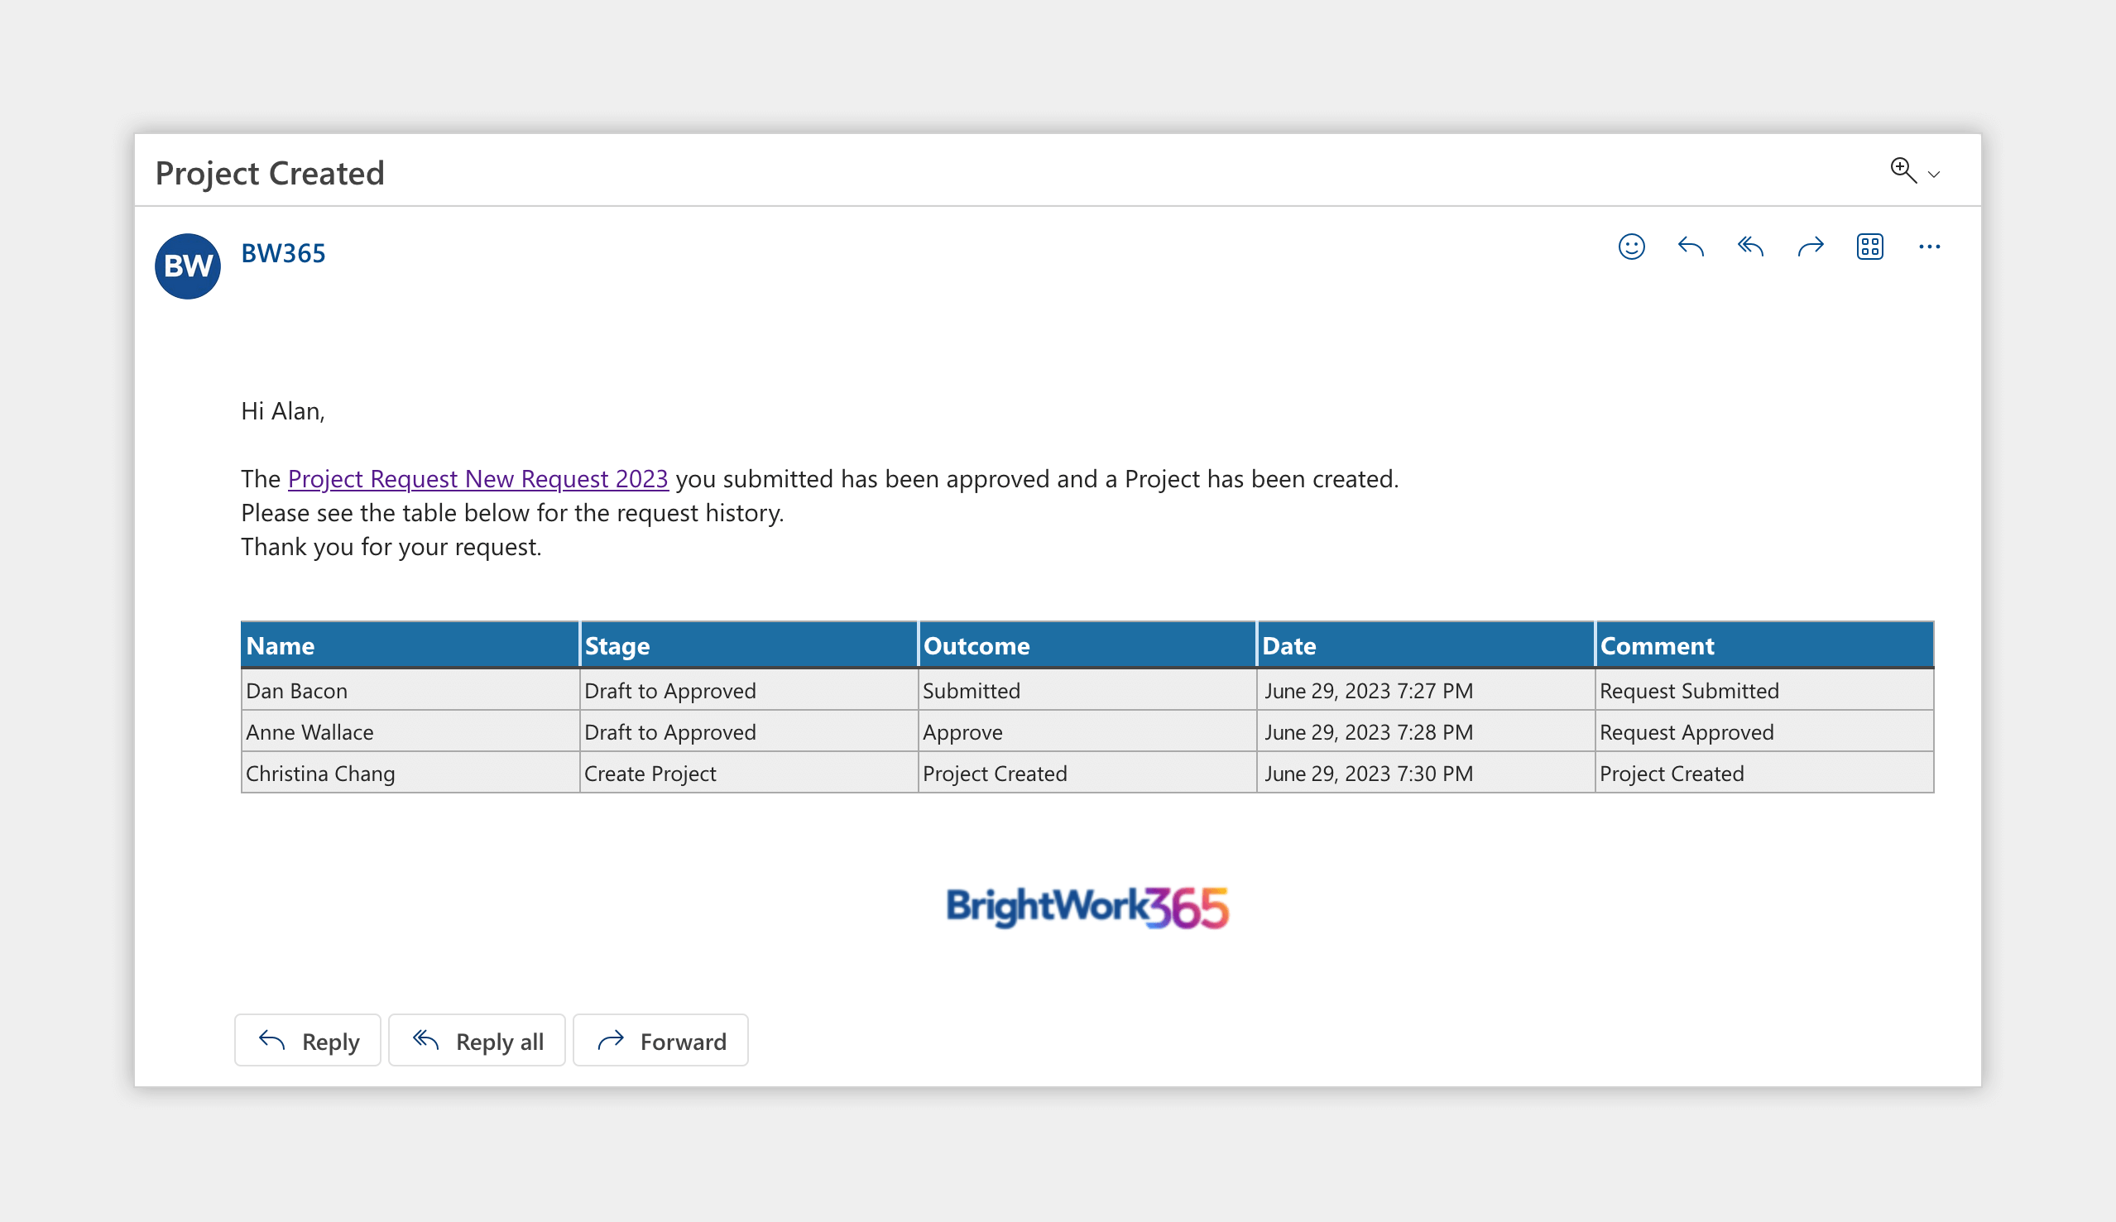Viewport: 2116px width, 1222px height.
Task: Click the BrightWork365 logo image
Action: coord(1087,908)
